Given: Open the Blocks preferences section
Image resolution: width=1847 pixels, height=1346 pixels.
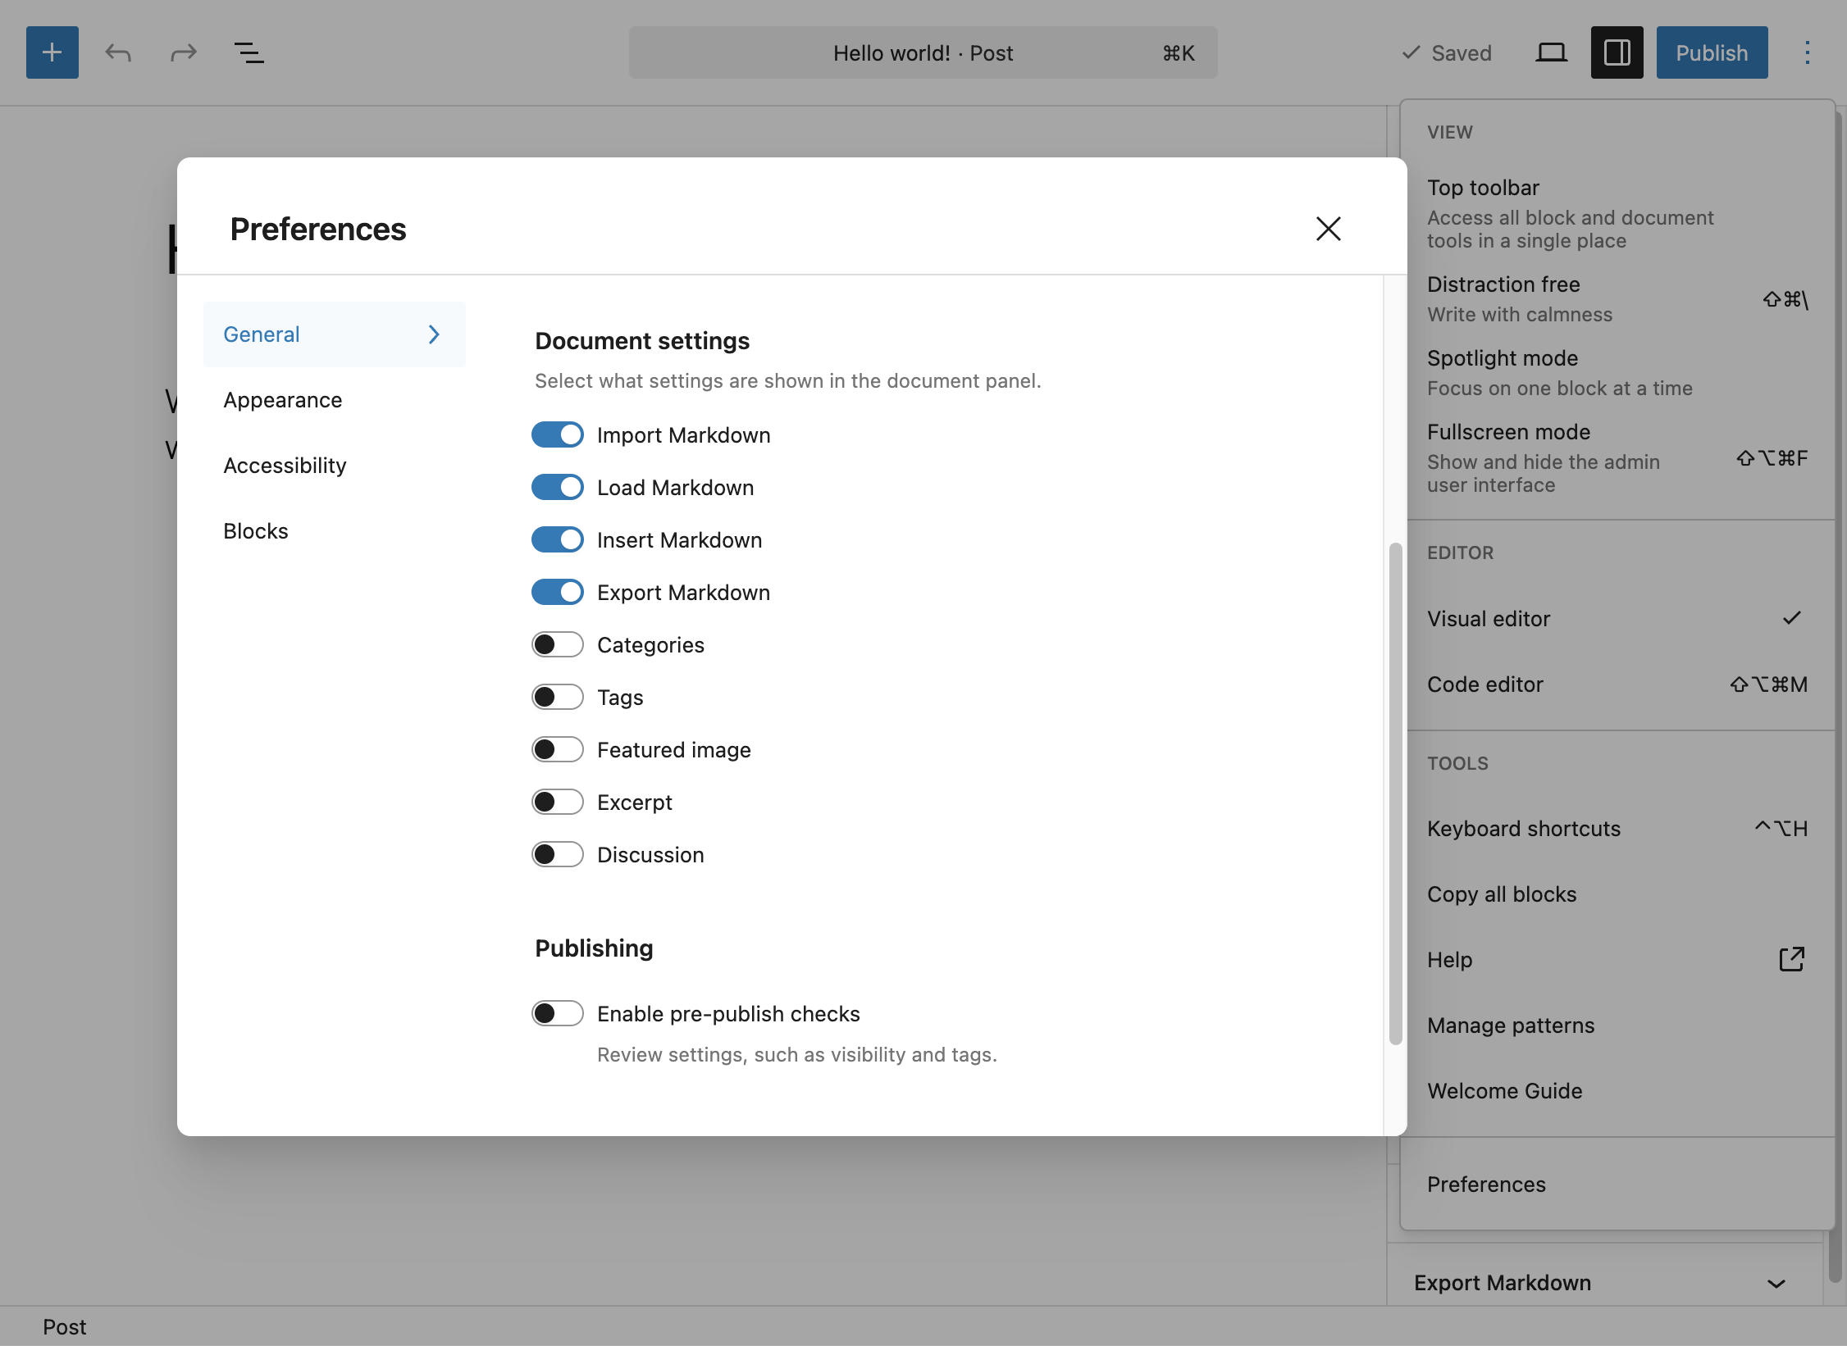Looking at the screenshot, I should pos(255,530).
